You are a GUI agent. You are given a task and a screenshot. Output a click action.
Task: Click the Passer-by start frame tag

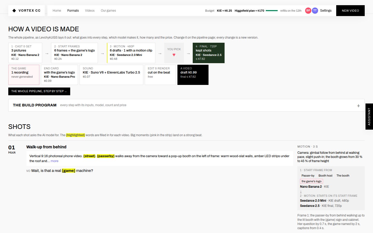[308, 176]
